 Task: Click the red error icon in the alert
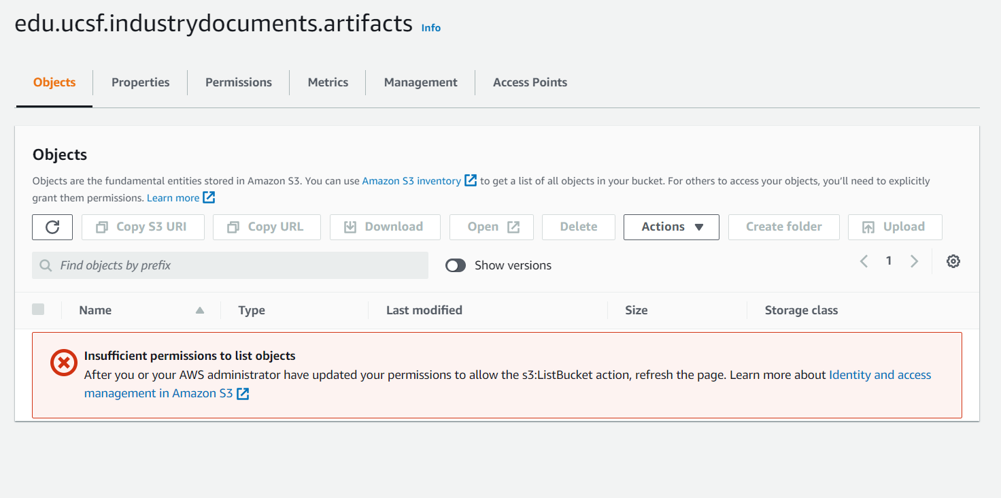pyautogui.click(x=64, y=363)
